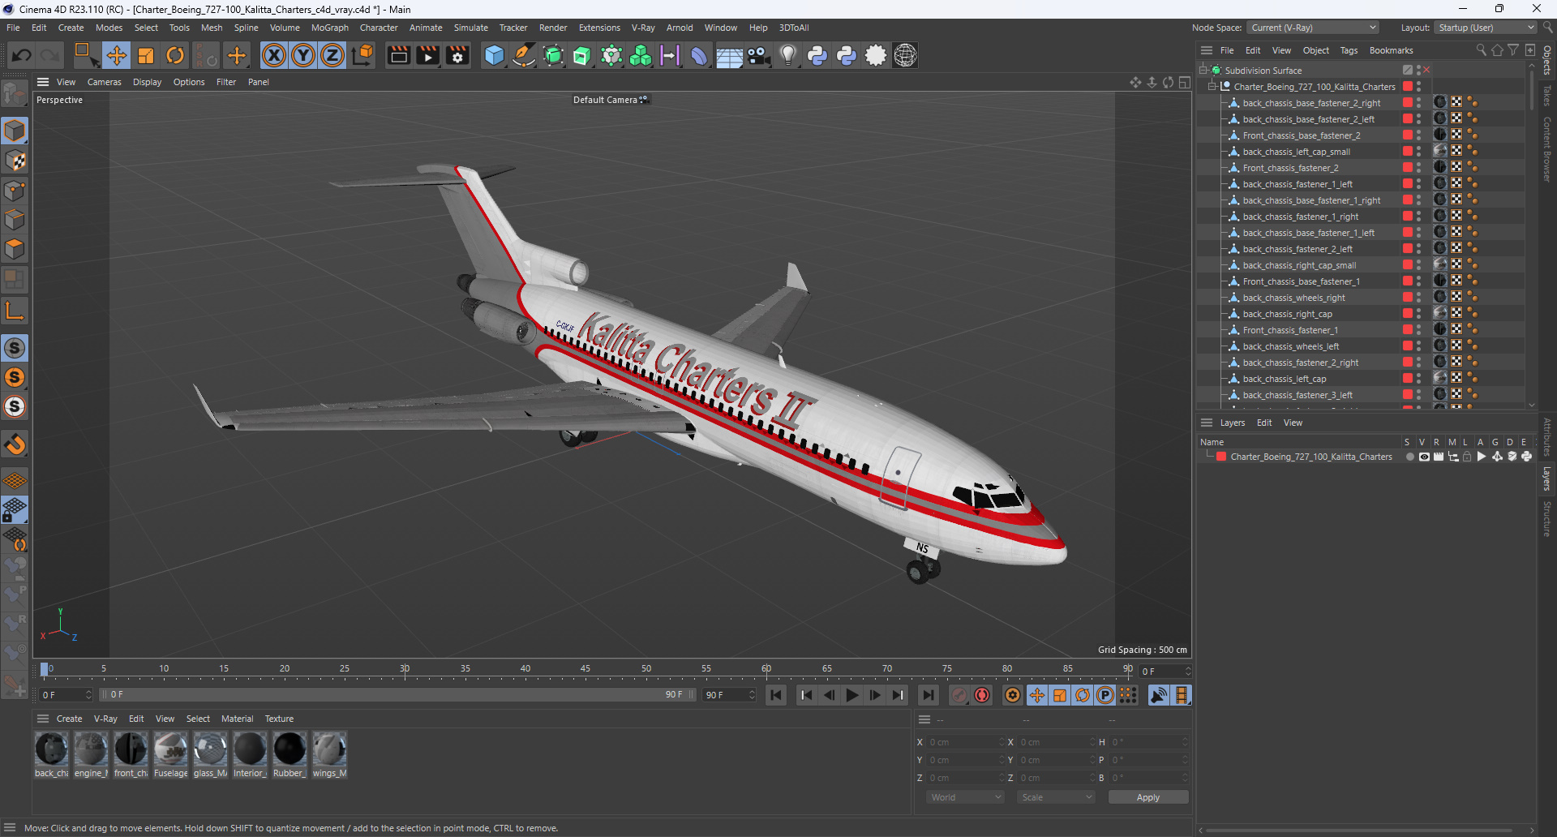
Task: Toggle Z axis lock
Action: pyautogui.click(x=332, y=55)
